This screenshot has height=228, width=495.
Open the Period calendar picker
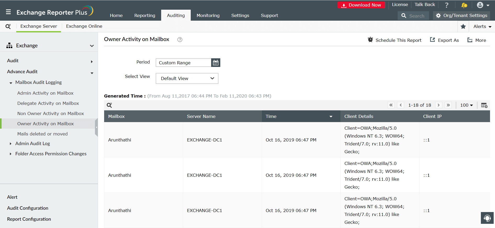tap(216, 62)
